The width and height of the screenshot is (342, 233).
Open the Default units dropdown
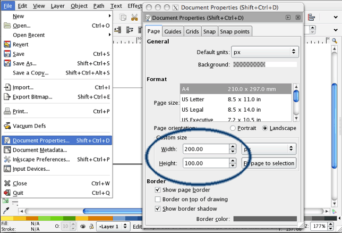click(x=265, y=52)
